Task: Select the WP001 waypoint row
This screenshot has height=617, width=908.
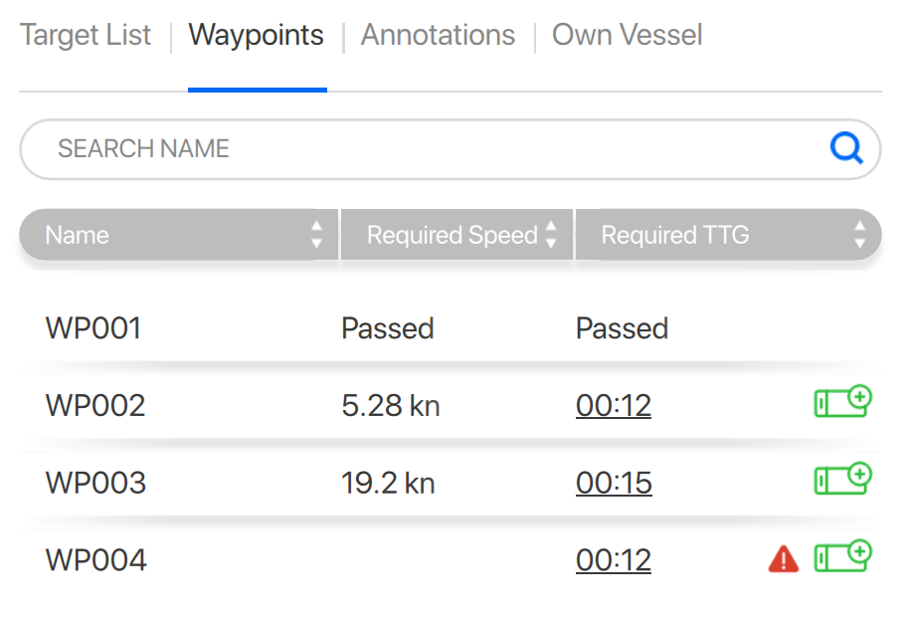Action: [94, 328]
